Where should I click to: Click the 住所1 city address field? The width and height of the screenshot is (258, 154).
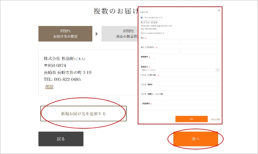click(180, 79)
